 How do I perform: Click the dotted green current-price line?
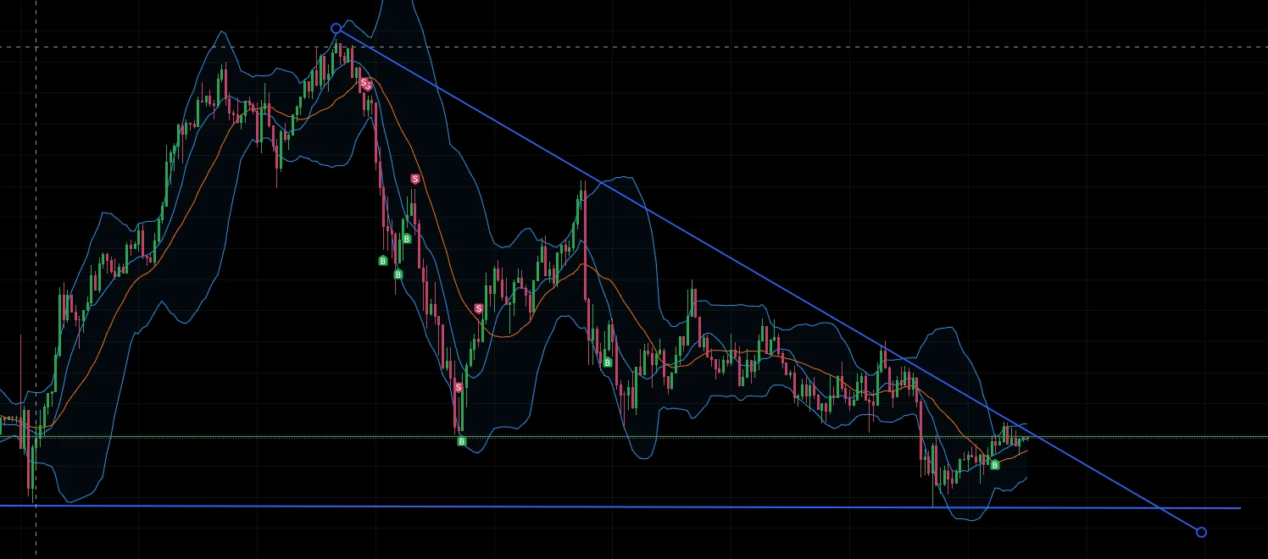pos(634,437)
